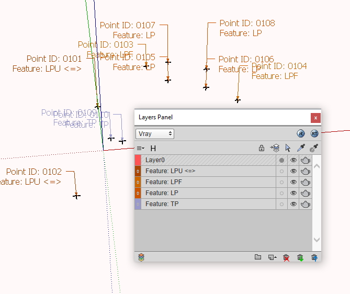Click the layer stack icon at bottom left

click(x=141, y=257)
